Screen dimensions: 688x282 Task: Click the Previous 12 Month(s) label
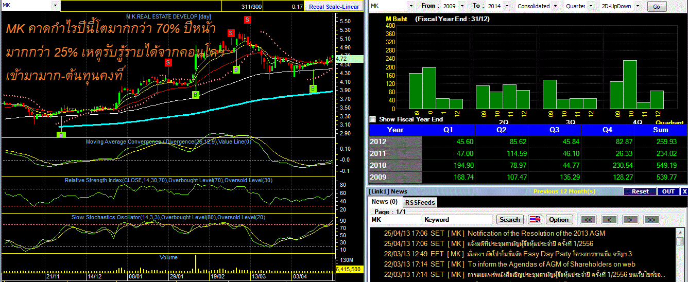[x=564, y=191]
